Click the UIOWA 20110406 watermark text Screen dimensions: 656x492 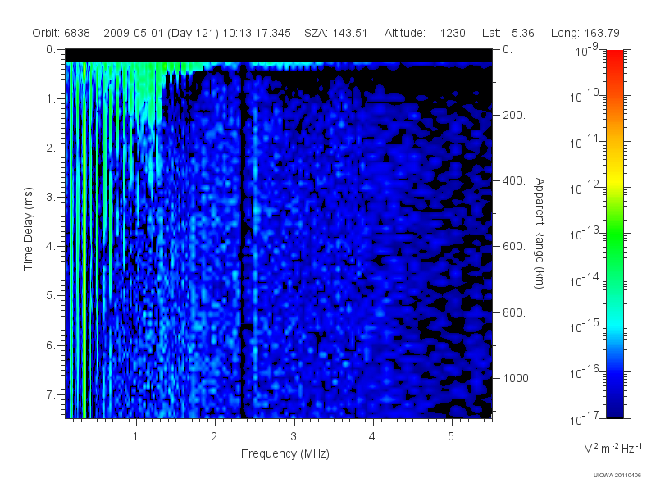tap(617, 476)
